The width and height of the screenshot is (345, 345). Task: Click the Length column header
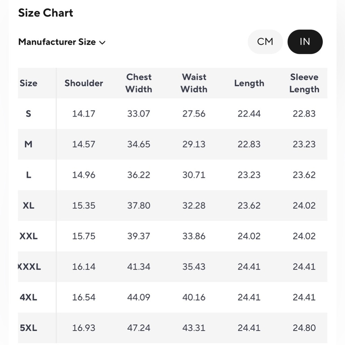click(x=249, y=83)
